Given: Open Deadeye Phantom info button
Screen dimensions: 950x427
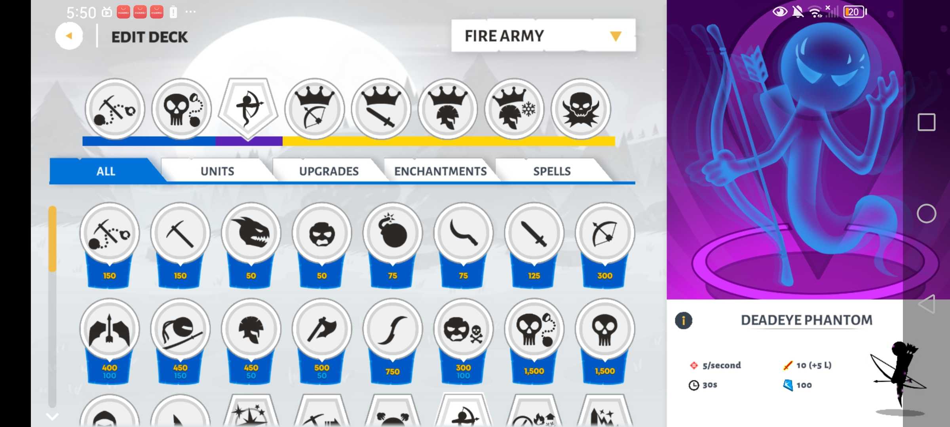Looking at the screenshot, I should pos(684,320).
